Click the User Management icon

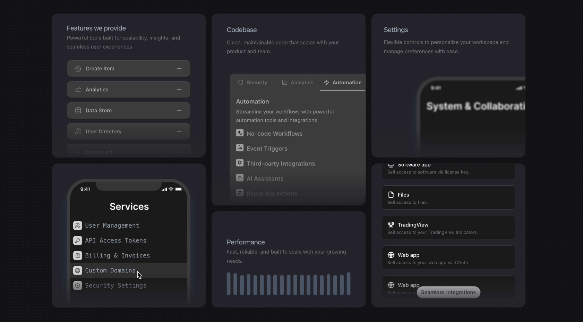(78, 226)
